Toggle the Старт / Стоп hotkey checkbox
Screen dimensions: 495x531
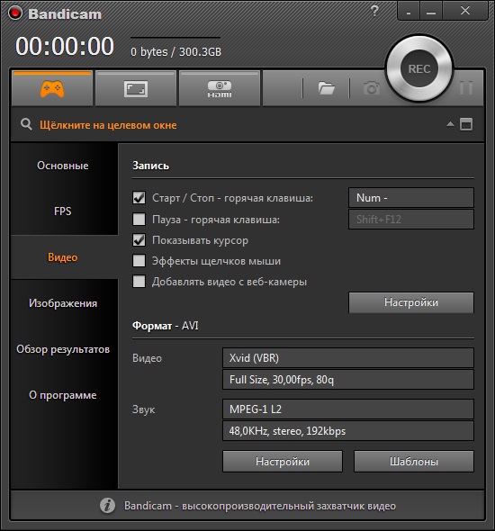(139, 198)
